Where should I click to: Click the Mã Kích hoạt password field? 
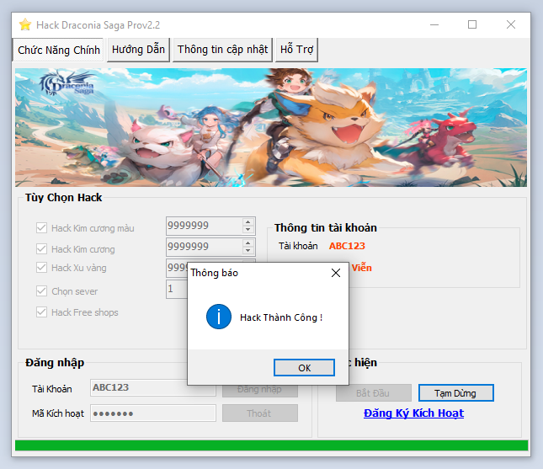click(153, 413)
